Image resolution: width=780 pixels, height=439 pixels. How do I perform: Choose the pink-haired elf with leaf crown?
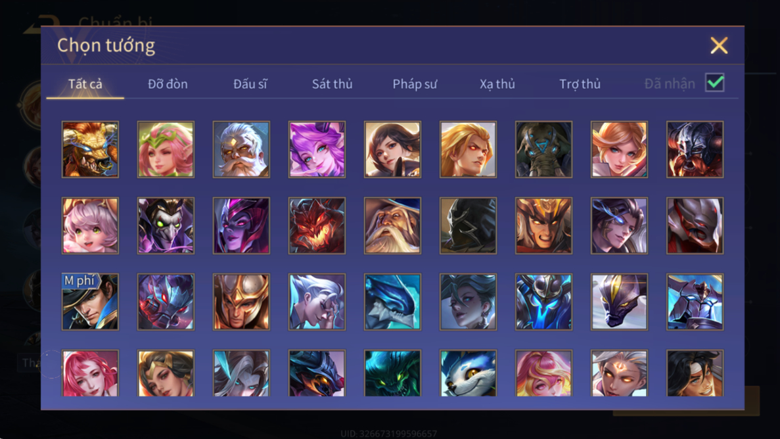pos(166,149)
